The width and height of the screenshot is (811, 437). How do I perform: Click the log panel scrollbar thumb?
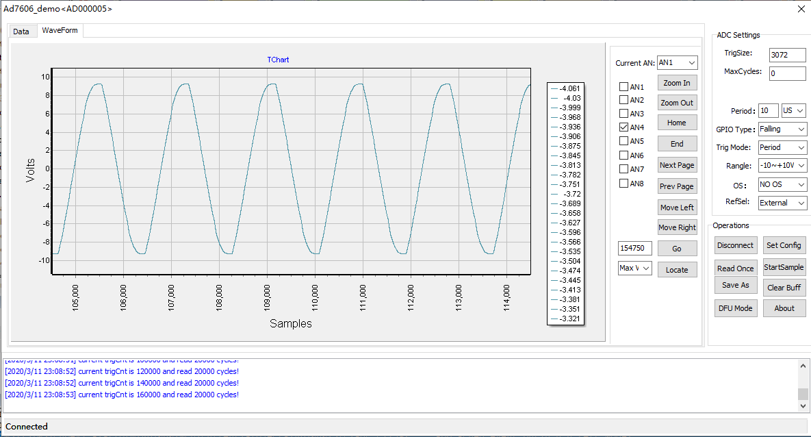click(x=803, y=394)
